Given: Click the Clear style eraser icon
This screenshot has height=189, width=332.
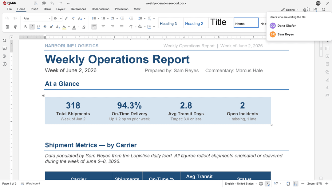Looking at the screenshot, I should [84, 27].
